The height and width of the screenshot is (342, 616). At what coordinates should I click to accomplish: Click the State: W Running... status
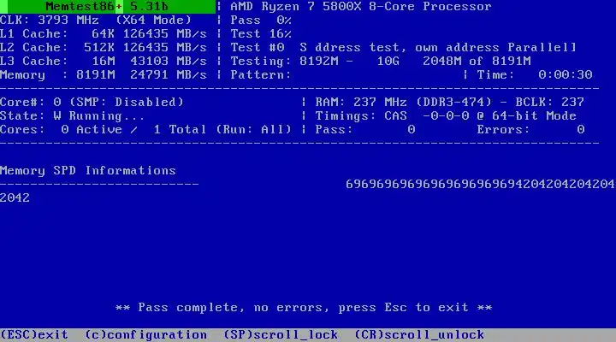72,115
